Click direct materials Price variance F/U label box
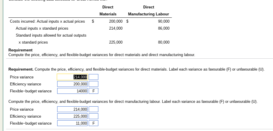 pyautogui.click(x=93, y=77)
